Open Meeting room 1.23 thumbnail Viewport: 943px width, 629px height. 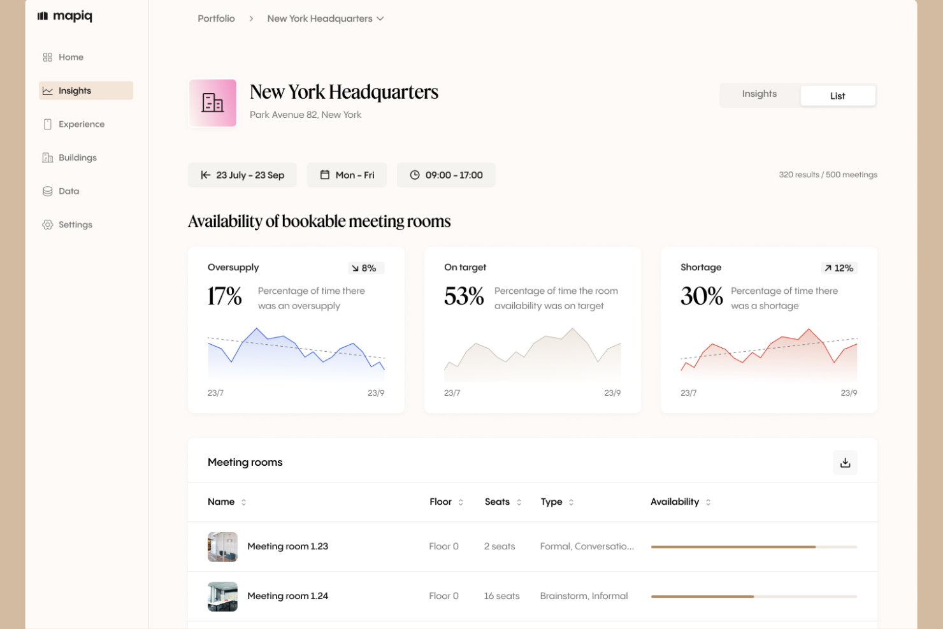coord(222,547)
